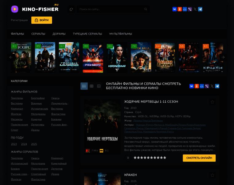This screenshot has height=185, width=234.
Task: Open the Мультфильмы menu item
Action: point(121,34)
